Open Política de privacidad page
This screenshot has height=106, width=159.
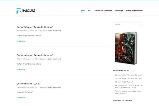tap(134, 11)
